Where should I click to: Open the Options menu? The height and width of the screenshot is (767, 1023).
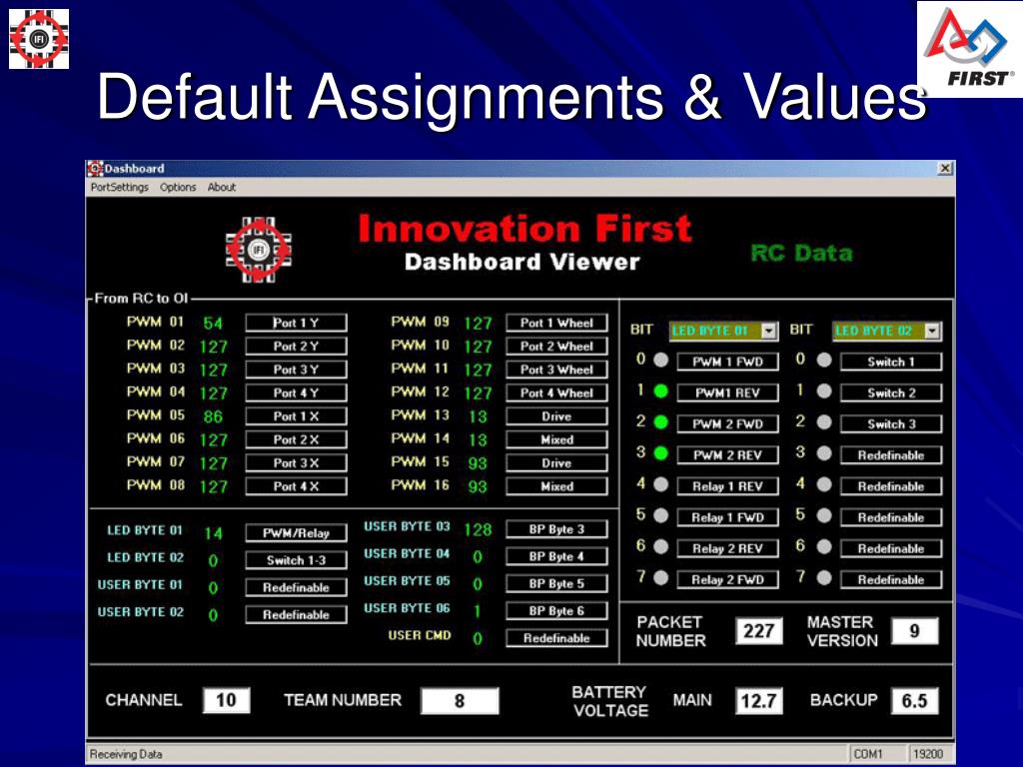coord(178,187)
